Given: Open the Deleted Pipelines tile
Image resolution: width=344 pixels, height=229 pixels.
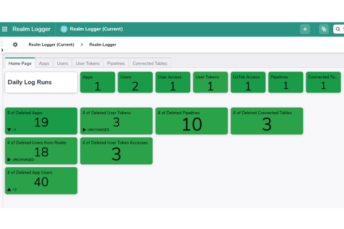Looking at the screenshot, I should pos(192,121).
